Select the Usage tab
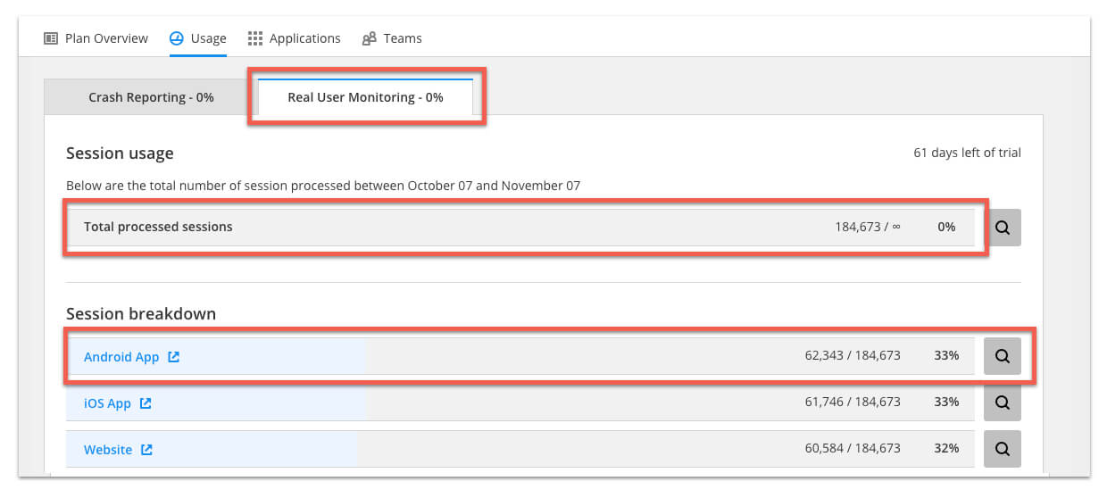This screenshot has width=1107, height=498. point(197,38)
